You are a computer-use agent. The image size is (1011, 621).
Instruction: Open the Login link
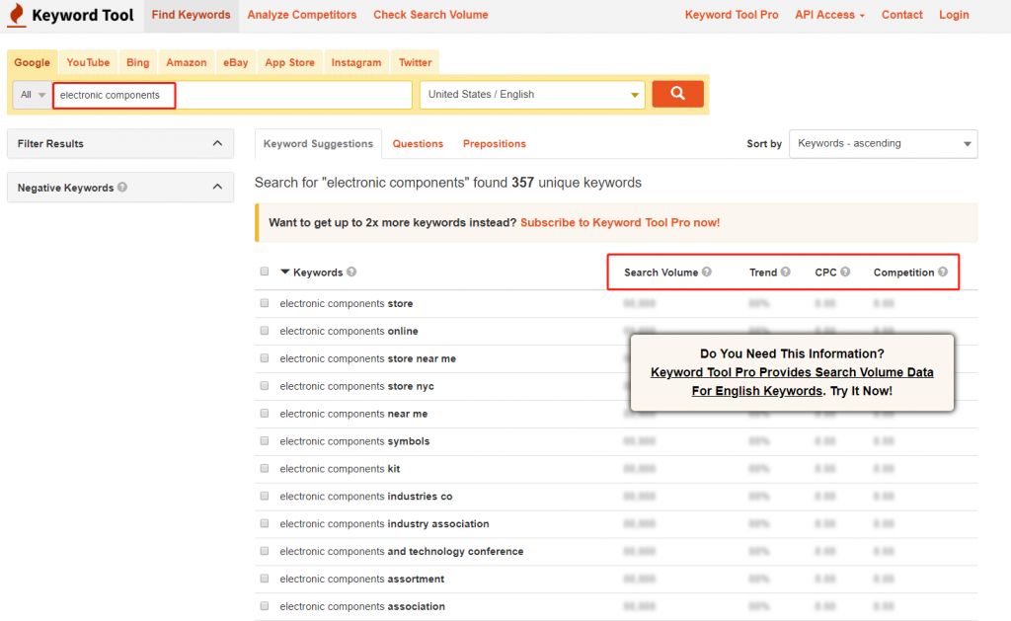(x=954, y=15)
